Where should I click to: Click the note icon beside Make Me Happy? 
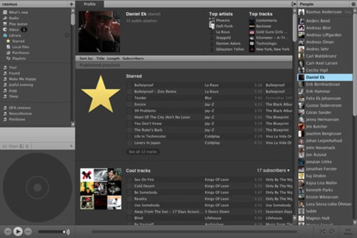point(5,79)
